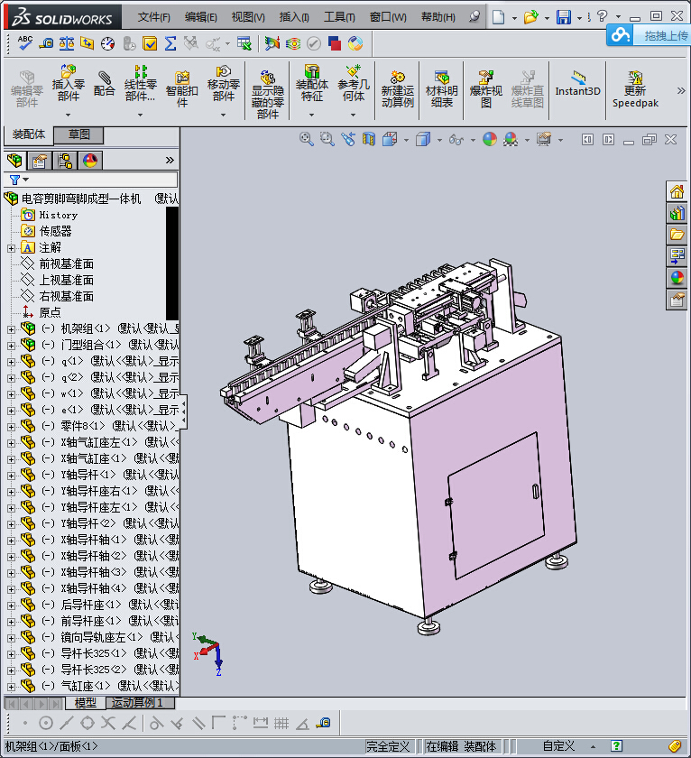The width and height of the screenshot is (691, 758).
Task: Select Move Component (移动零部件) tool
Action: point(223,83)
